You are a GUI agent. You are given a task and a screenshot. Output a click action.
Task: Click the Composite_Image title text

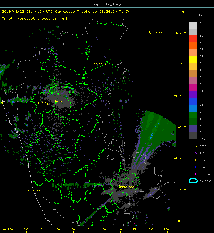(107, 4)
